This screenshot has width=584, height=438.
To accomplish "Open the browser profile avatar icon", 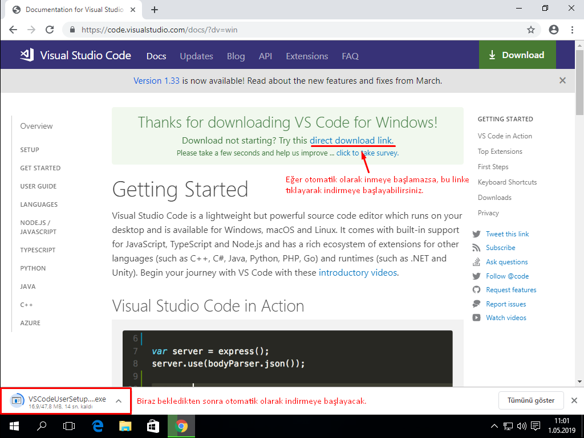I will click(553, 29).
